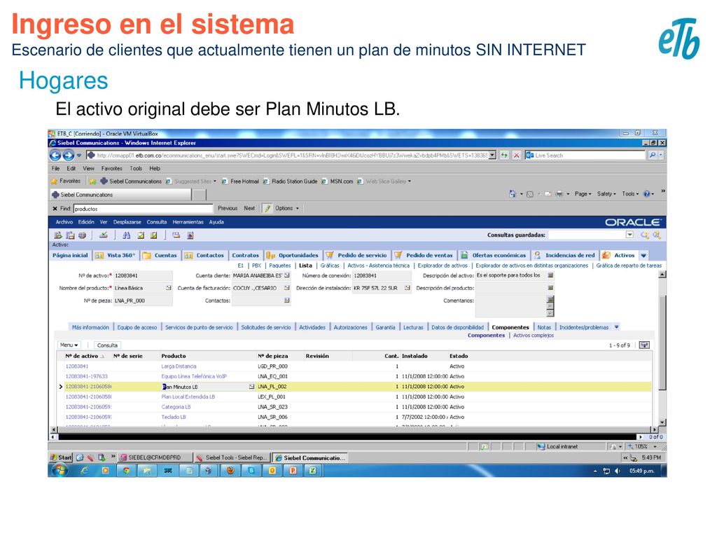
Task: Click the Refresh icon beside the address bar
Action: 504,156
